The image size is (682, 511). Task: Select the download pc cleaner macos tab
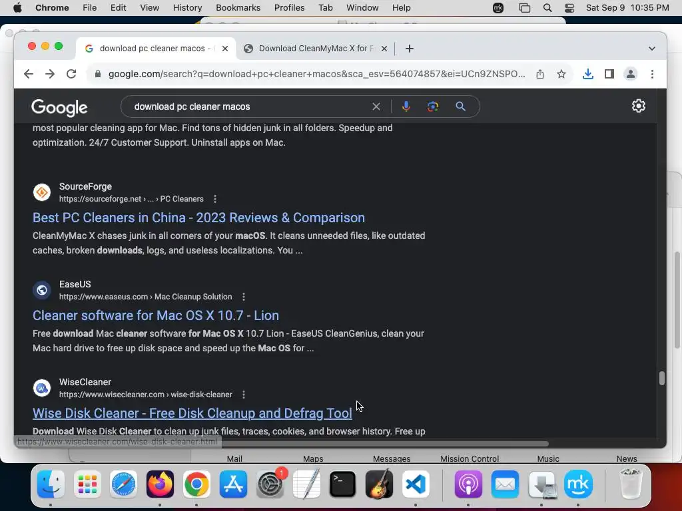pos(155,49)
